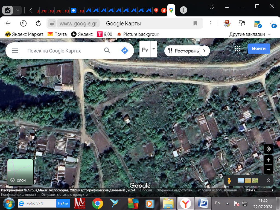Expand the imagery strip with double chevron
This screenshot has height=210, width=280.
click(x=268, y=180)
